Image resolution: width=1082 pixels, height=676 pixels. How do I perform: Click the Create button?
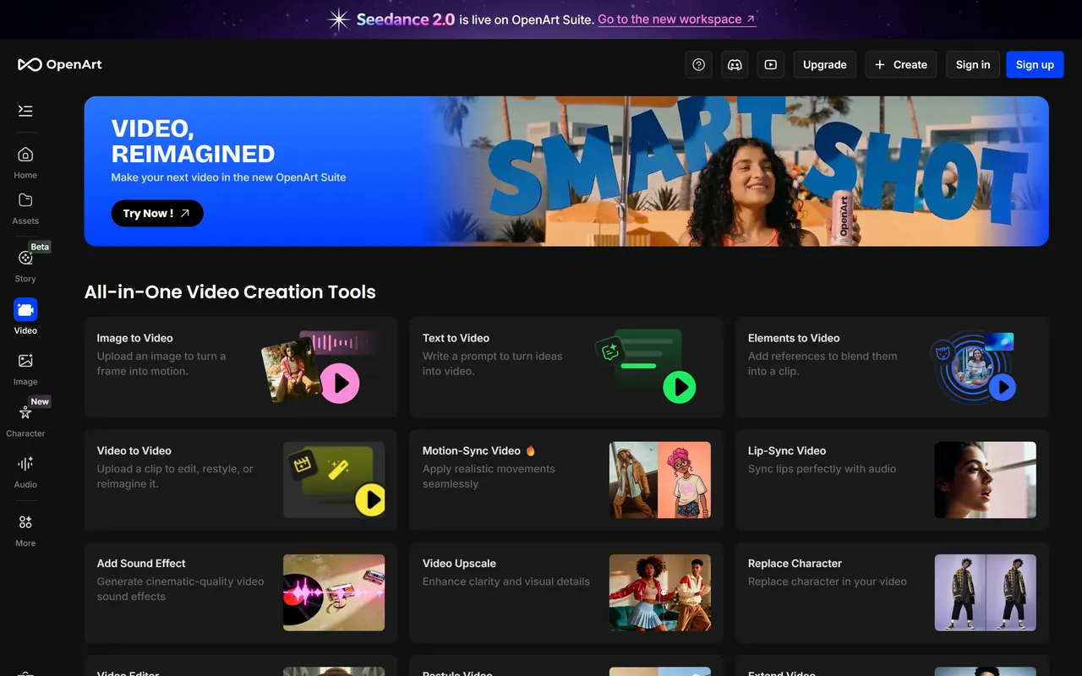[x=901, y=64]
